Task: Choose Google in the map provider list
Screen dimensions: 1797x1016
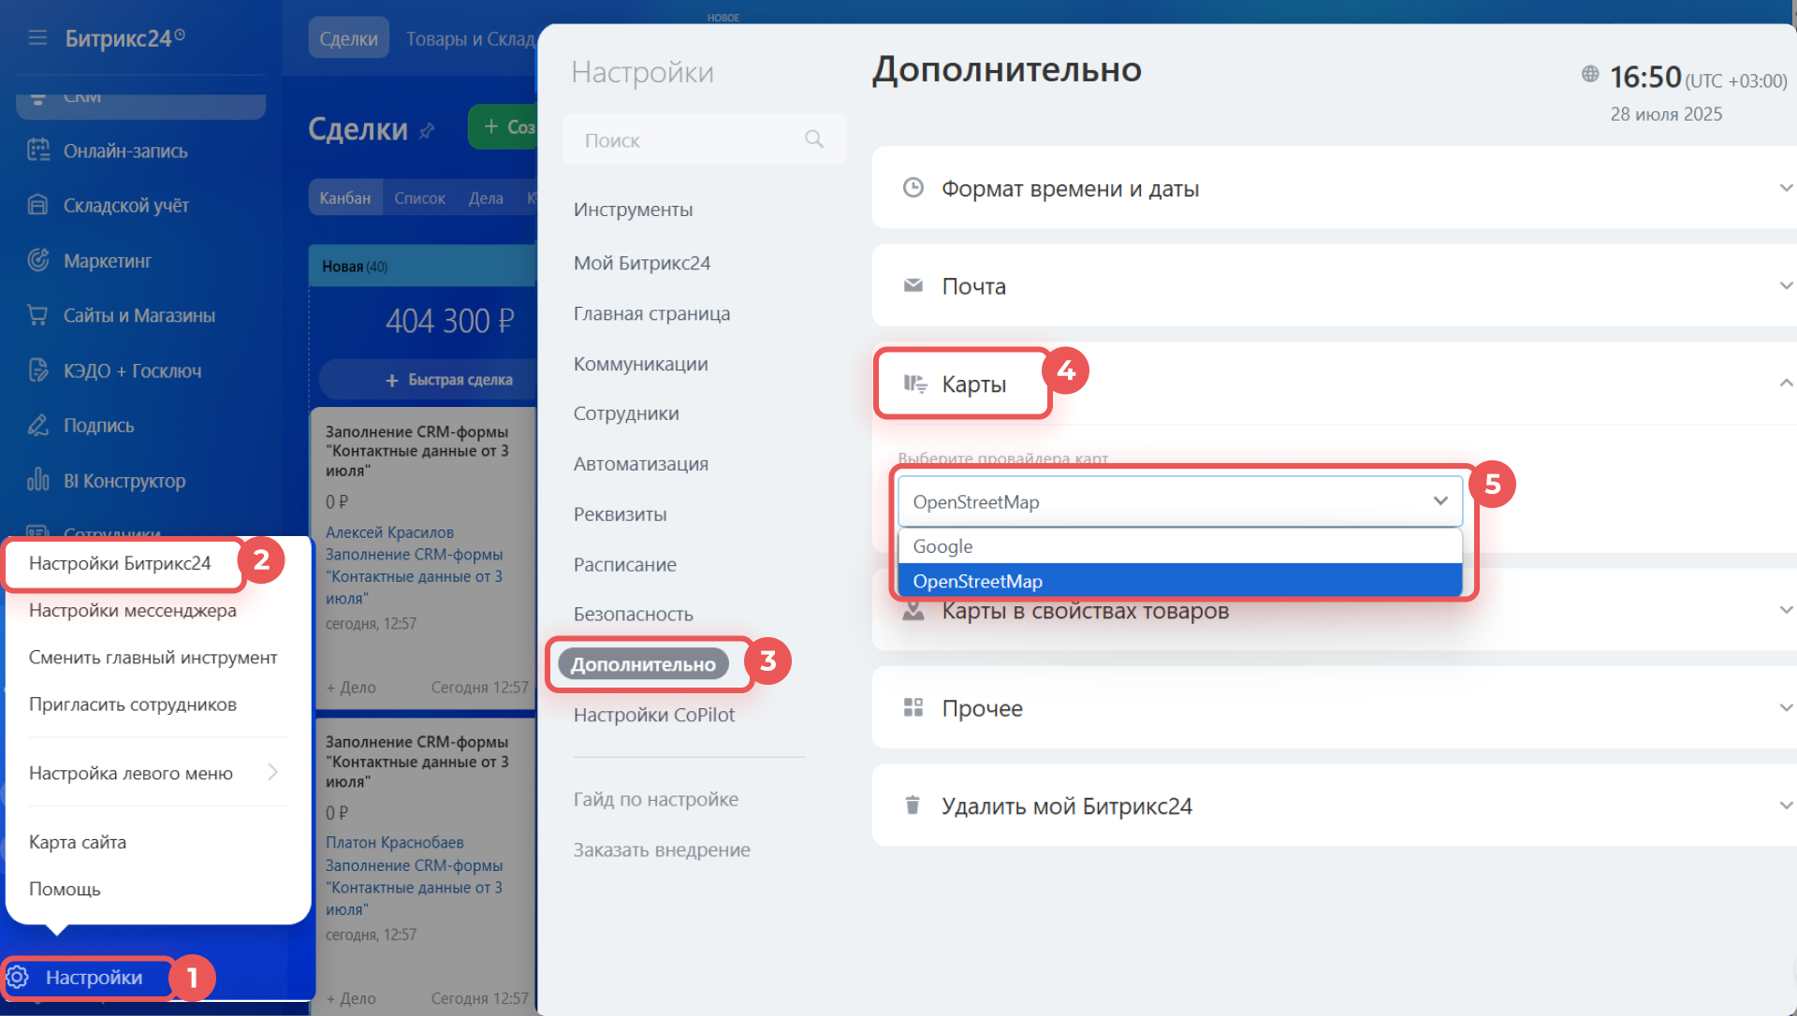Action: 1179,546
